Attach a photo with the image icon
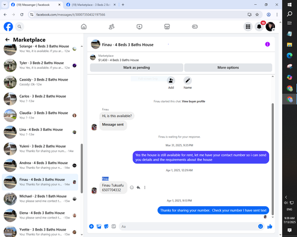297x237 pixels. 99,226
